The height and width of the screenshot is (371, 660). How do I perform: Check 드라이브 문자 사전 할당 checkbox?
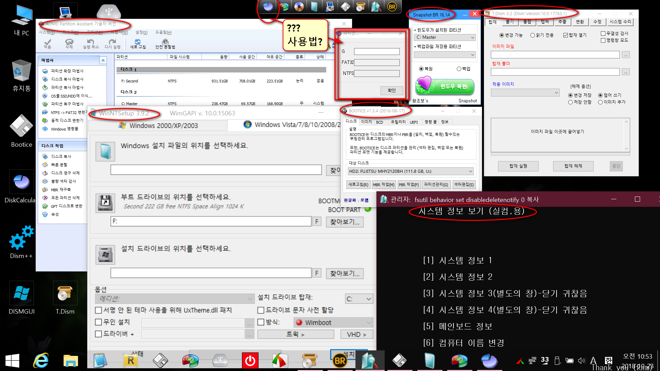[261, 310]
